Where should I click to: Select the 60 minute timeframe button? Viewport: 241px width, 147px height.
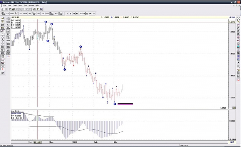tap(84, 14)
